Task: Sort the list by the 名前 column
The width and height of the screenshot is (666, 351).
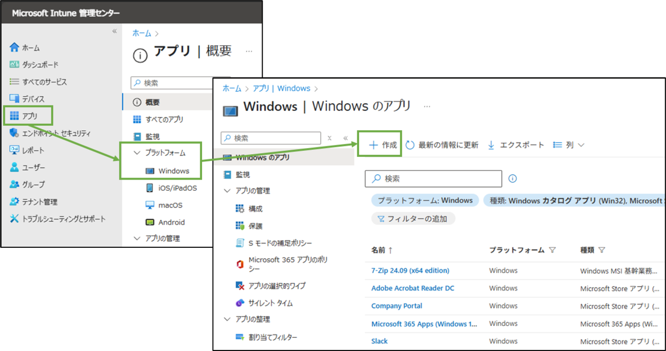Action: (x=382, y=250)
